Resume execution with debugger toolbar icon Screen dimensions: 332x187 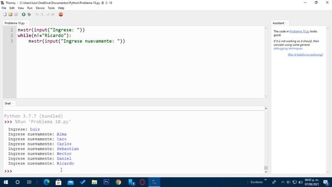pyautogui.click(x=53, y=15)
